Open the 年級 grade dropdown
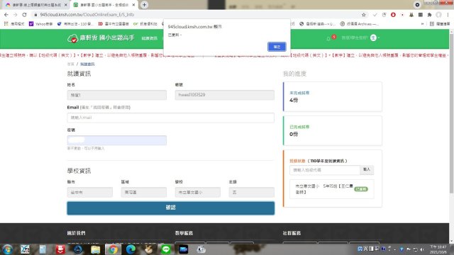454x255 pixels. pyautogui.click(x=251, y=192)
